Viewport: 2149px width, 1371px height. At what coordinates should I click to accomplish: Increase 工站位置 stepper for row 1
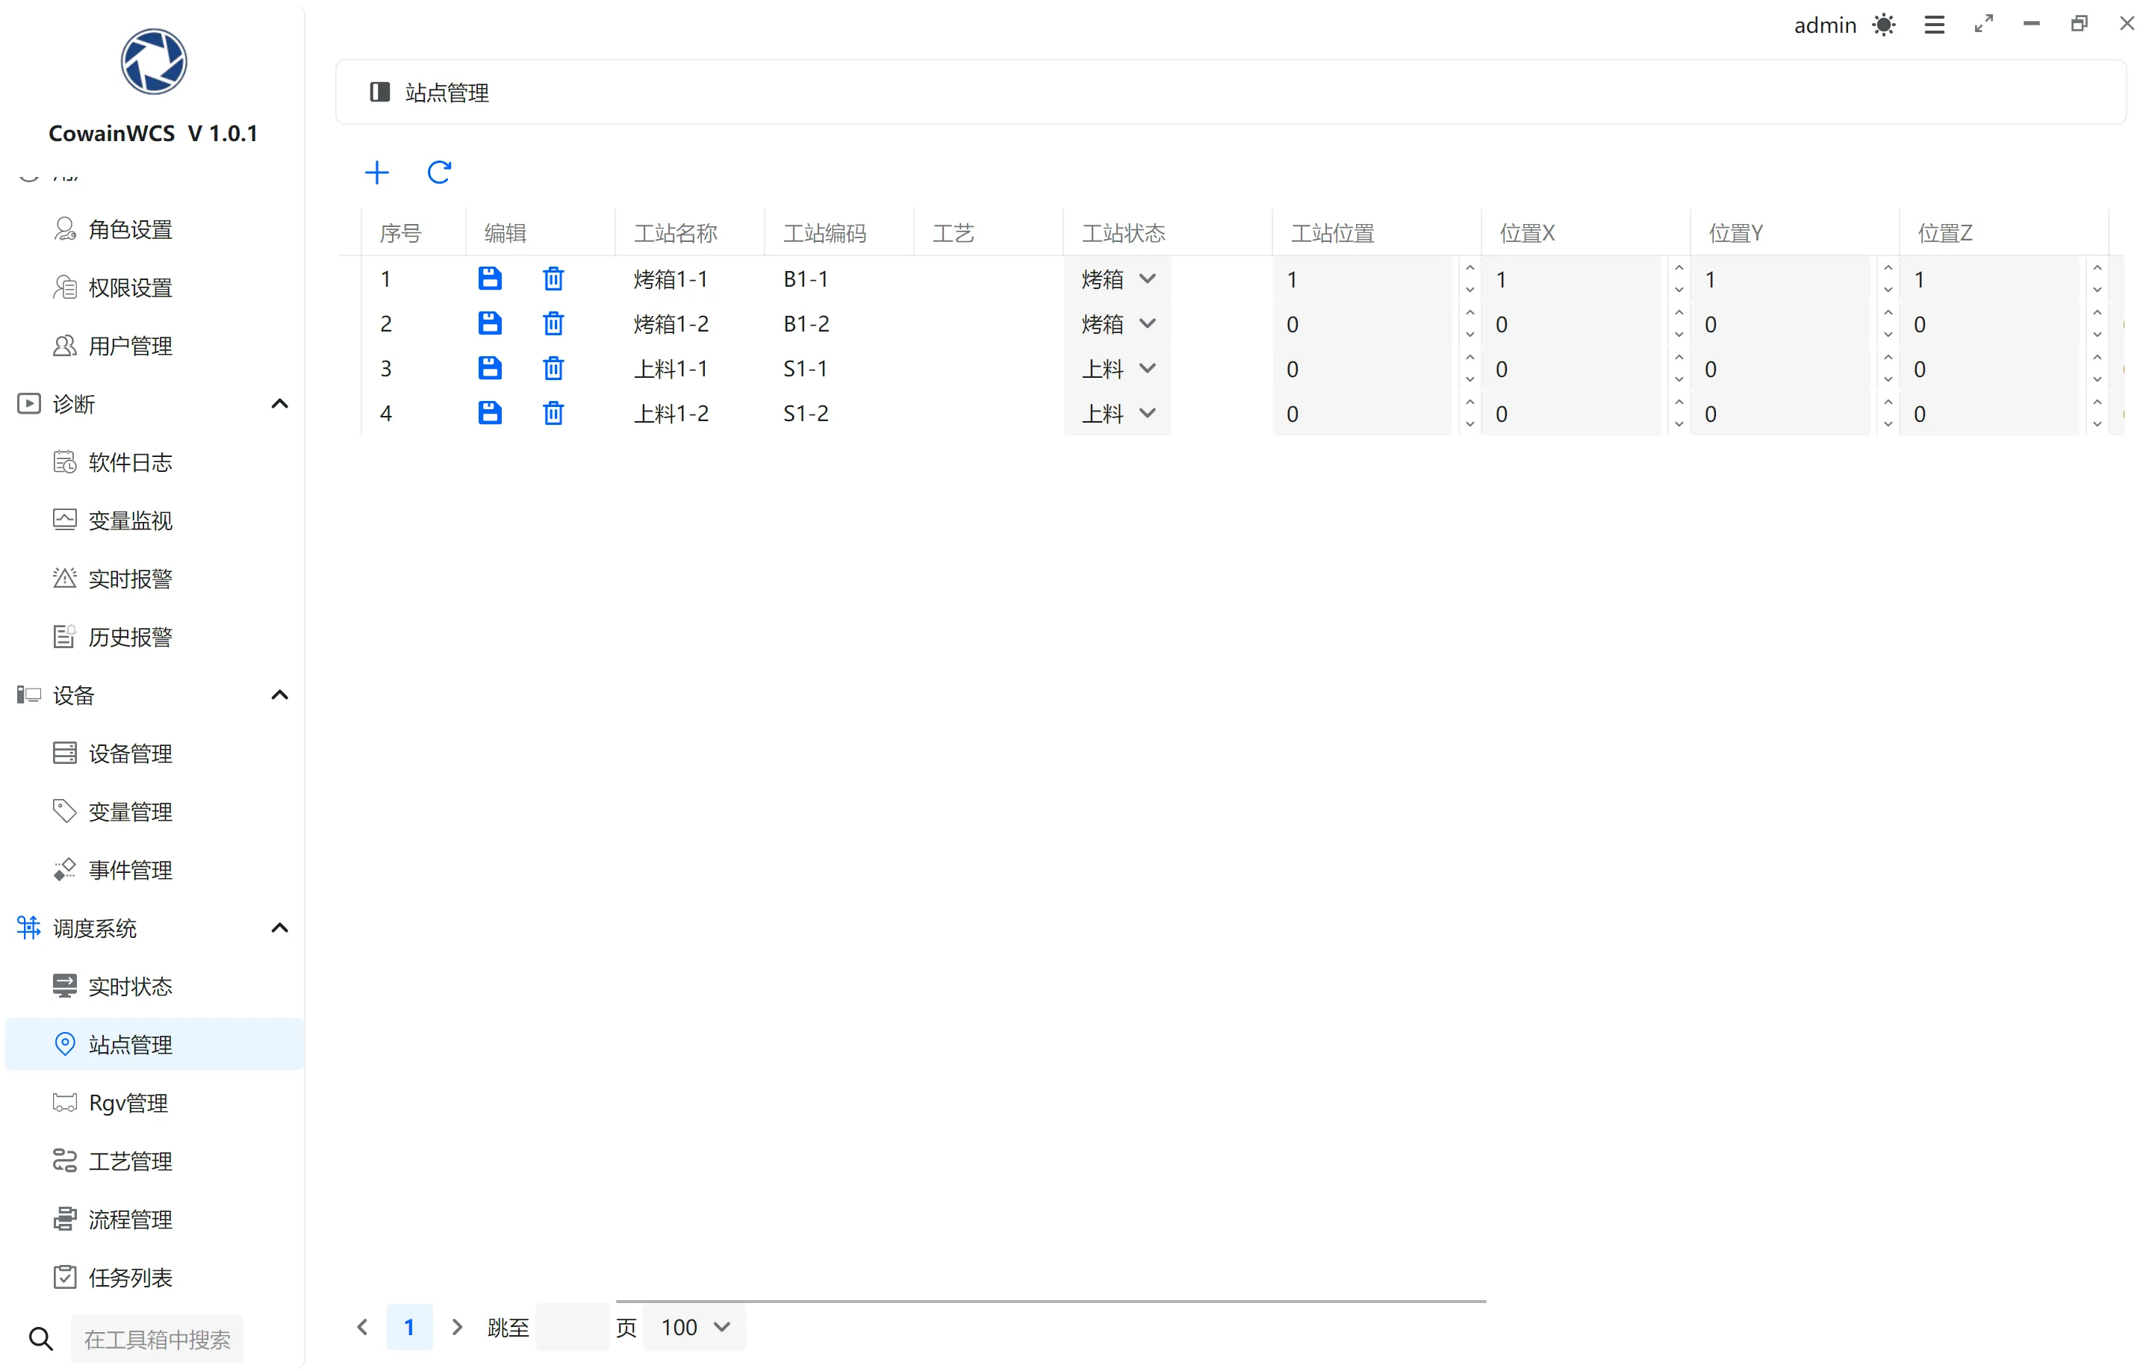[1470, 269]
